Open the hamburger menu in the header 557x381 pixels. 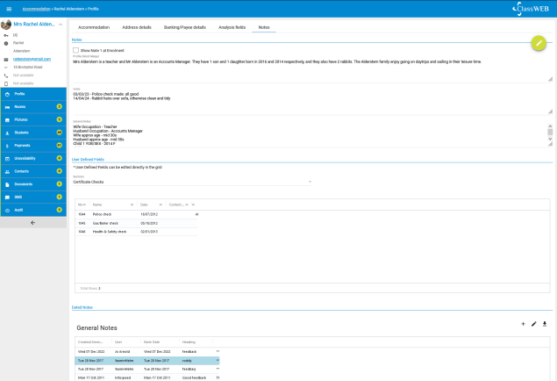pos(9,7)
